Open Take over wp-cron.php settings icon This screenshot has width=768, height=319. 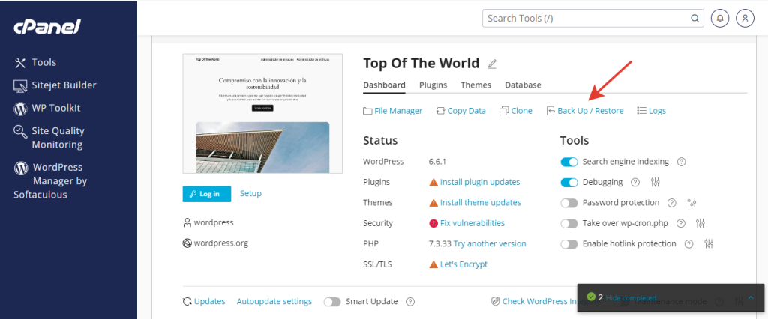point(700,223)
